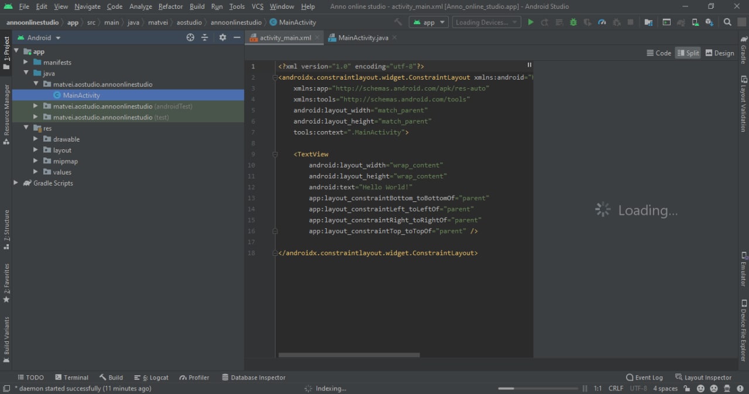Toggle the read-only lock icon in status bar
This screenshot has height=394, width=749.
pyautogui.click(x=687, y=388)
